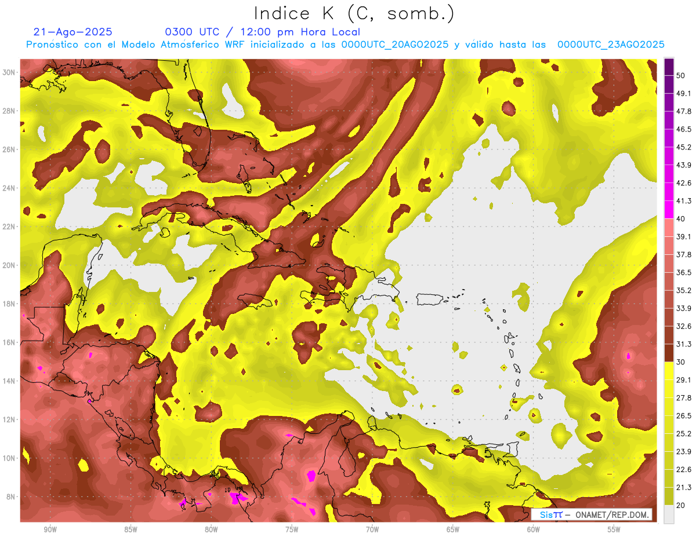
Task: Click the longitude label '65W'
Action: [453, 529]
